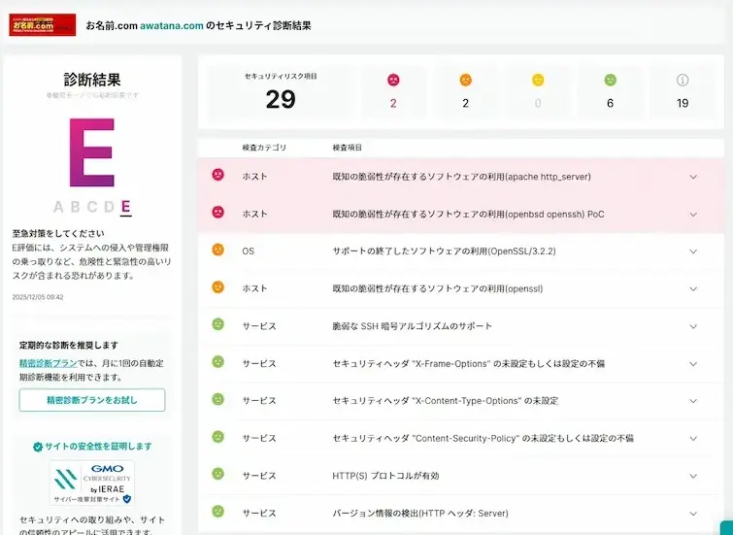
Task: Click the green face icon on HTTP(S) プロトコル row
Action: tap(217, 474)
